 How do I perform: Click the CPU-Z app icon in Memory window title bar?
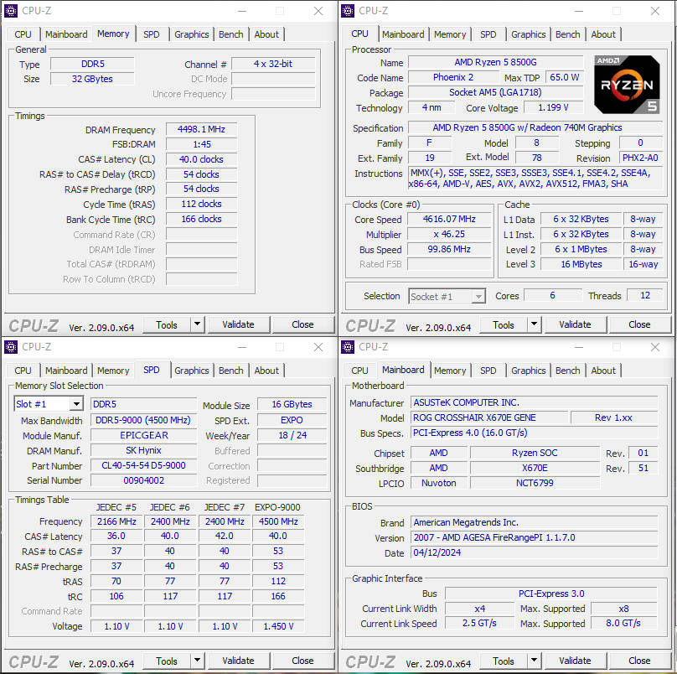[x=11, y=11]
